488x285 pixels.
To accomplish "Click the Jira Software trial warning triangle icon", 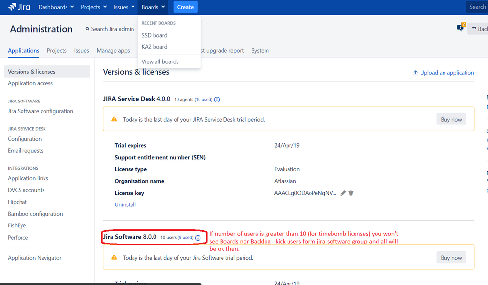I will pos(114,257).
